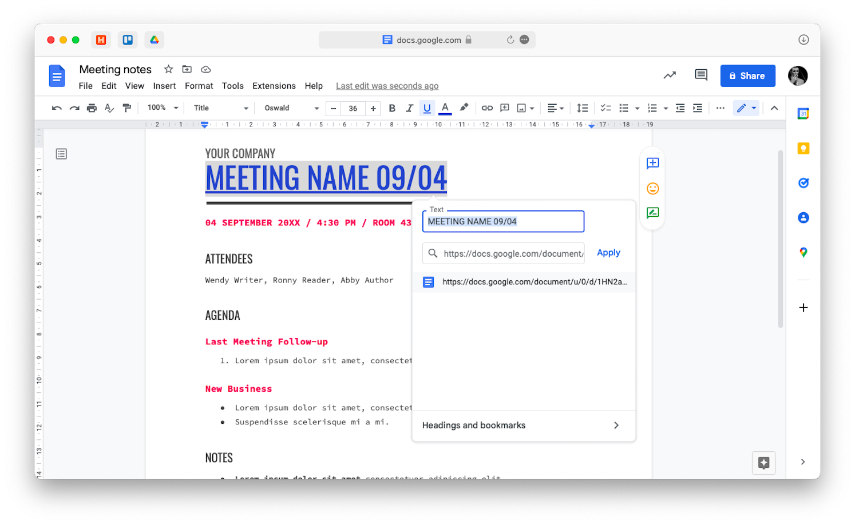The image size is (855, 525).
Task: Toggle bold formatting
Action: click(392, 108)
